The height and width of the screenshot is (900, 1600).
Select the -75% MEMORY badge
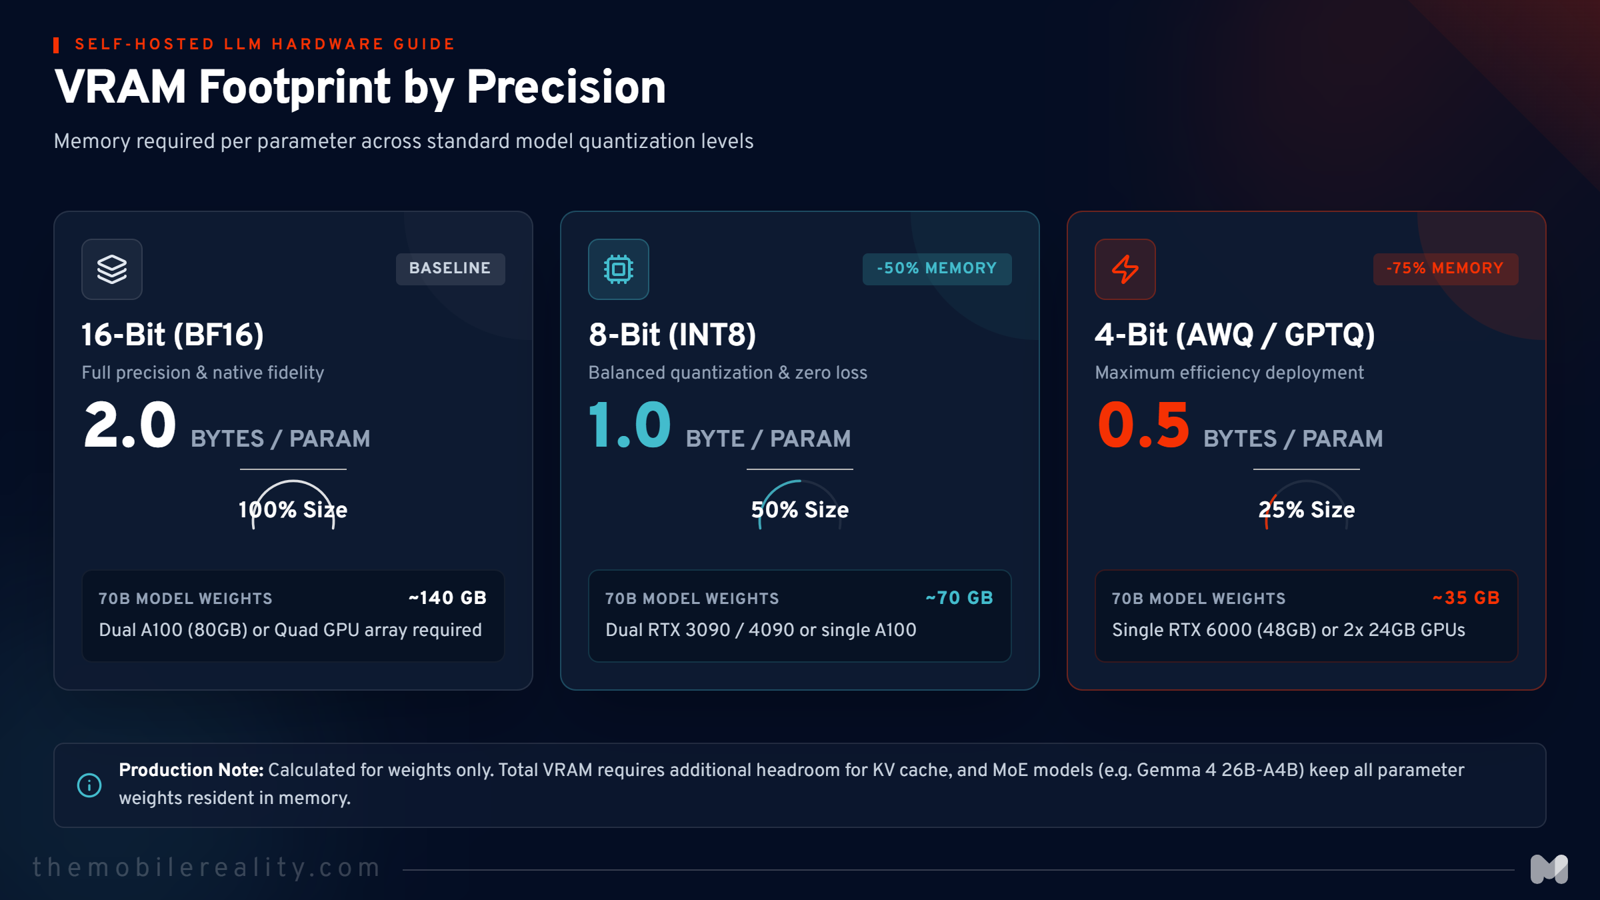coord(1446,269)
